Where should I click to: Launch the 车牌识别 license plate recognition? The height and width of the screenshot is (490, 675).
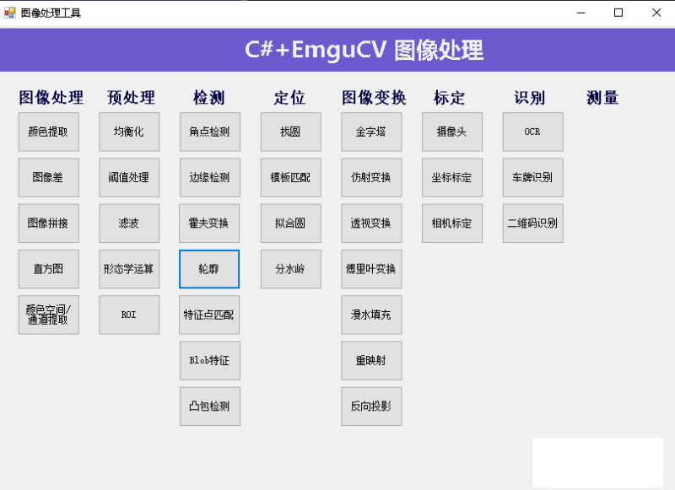coord(532,178)
